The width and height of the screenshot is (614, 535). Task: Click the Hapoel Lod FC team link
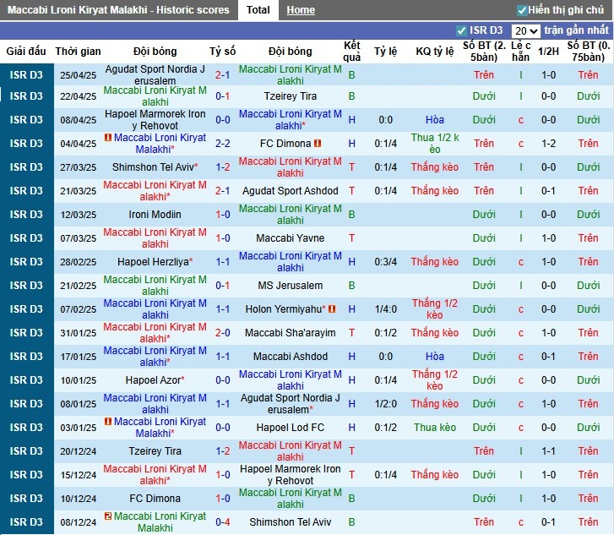click(x=291, y=428)
